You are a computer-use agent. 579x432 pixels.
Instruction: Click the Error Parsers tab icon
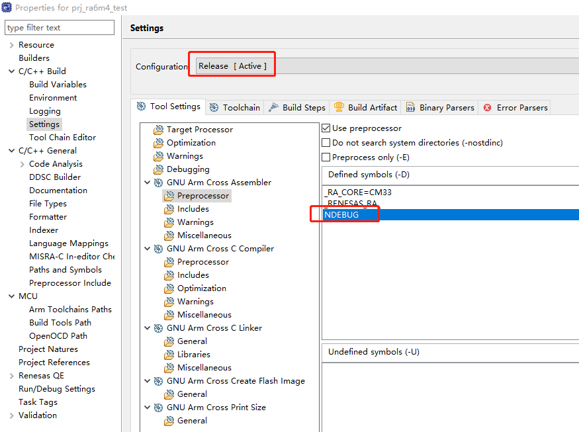[488, 108]
